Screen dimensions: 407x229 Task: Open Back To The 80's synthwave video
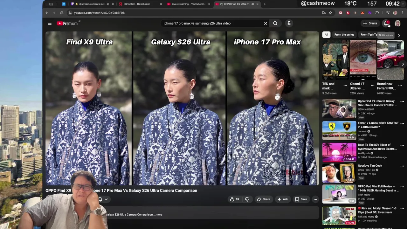click(377, 147)
